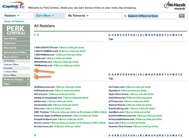Open Favorites submenu item
Image resolution: width=189 pixels, height=138 pixels.
click(x=16, y=68)
